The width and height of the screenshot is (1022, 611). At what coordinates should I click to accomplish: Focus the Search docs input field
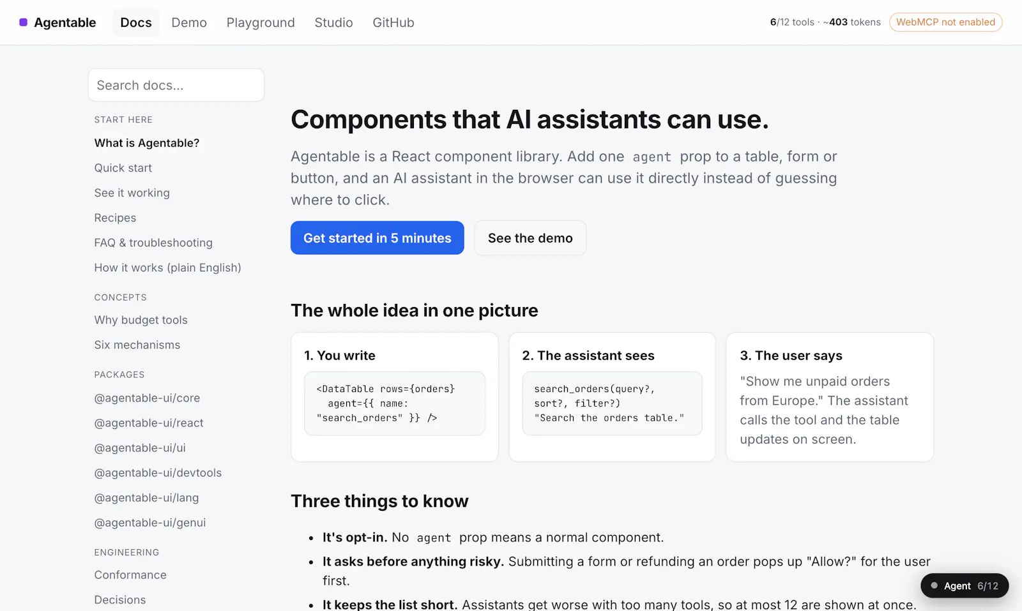point(176,85)
